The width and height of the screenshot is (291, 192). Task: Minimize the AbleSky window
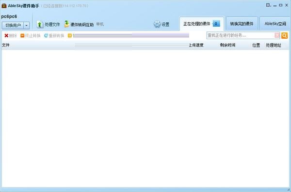(275, 5)
